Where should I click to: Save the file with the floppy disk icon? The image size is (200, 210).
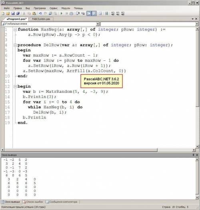[13, 13]
